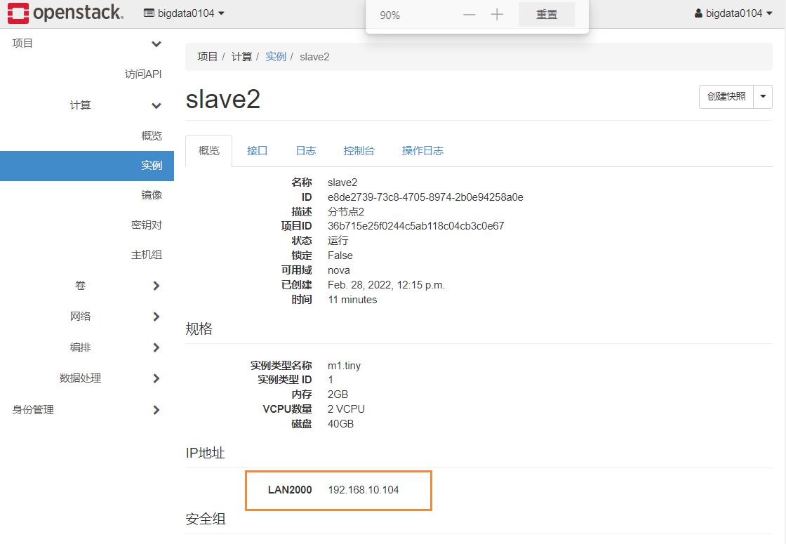This screenshot has height=544, width=786.
Task: Switch to the 操作日志 tab
Action: 422,151
